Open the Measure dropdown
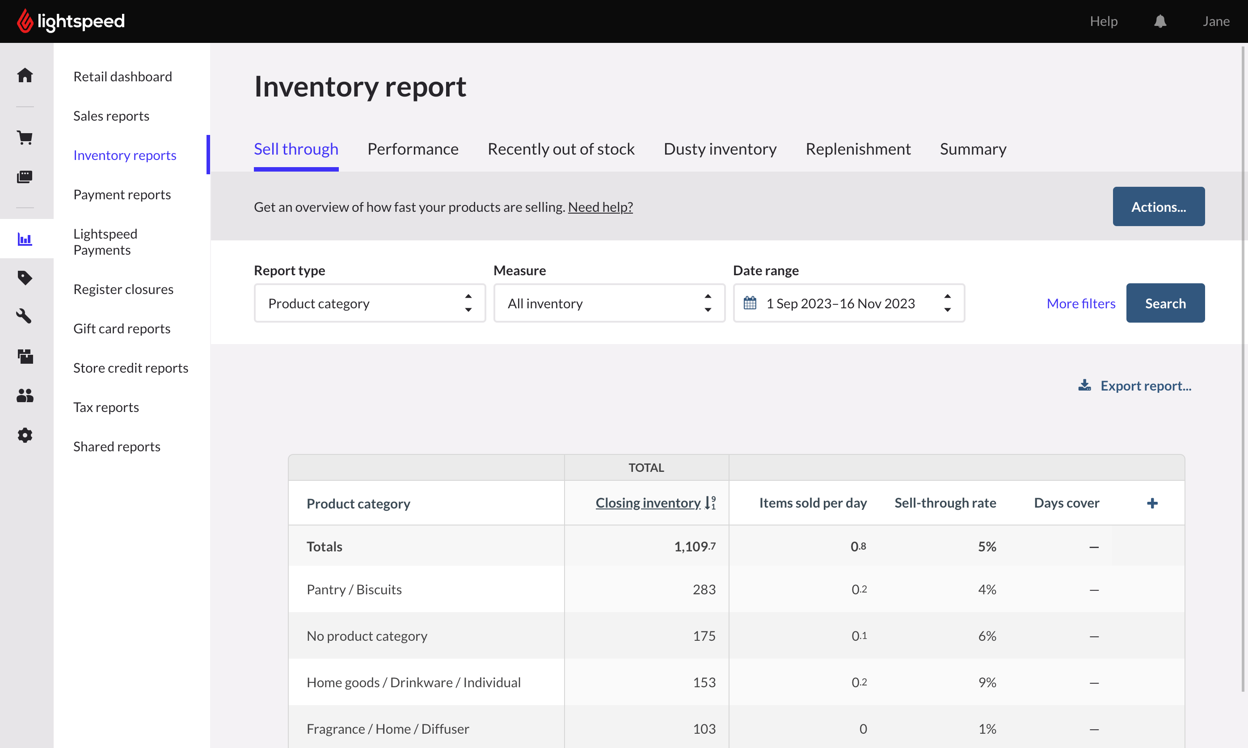The width and height of the screenshot is (1248, 748). pyautogui.click(x=609, y=303)
